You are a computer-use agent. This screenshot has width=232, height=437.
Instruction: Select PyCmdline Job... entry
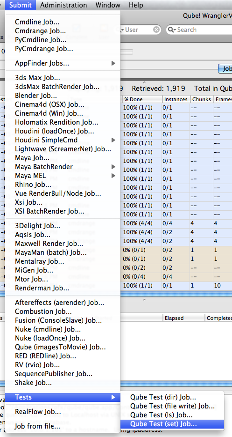[63, 40]
